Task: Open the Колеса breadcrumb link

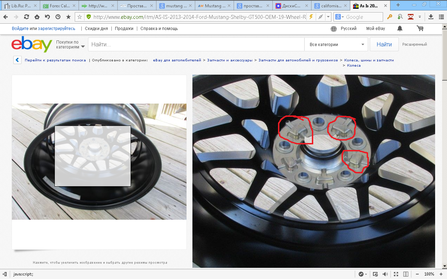Action: [x=354, y=65]
